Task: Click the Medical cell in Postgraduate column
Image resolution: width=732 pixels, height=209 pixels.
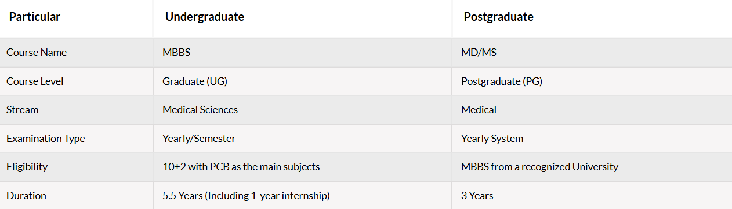Action: click(x=479, y=110)
